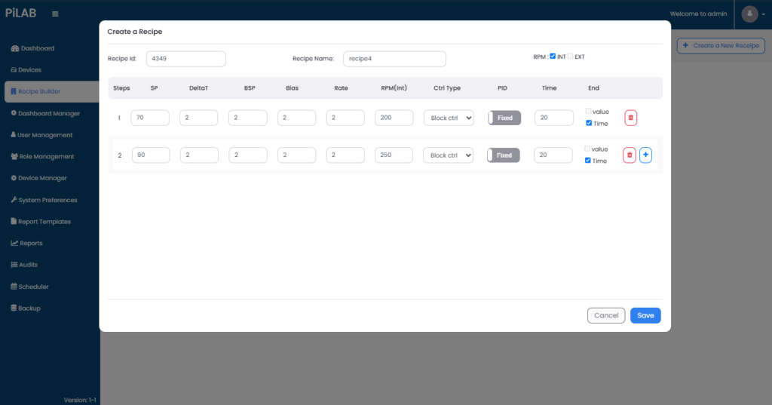Click the Backup database icon
Image resolution: width=772 pixels, height=405 pixels.
[x=14, y=308]
